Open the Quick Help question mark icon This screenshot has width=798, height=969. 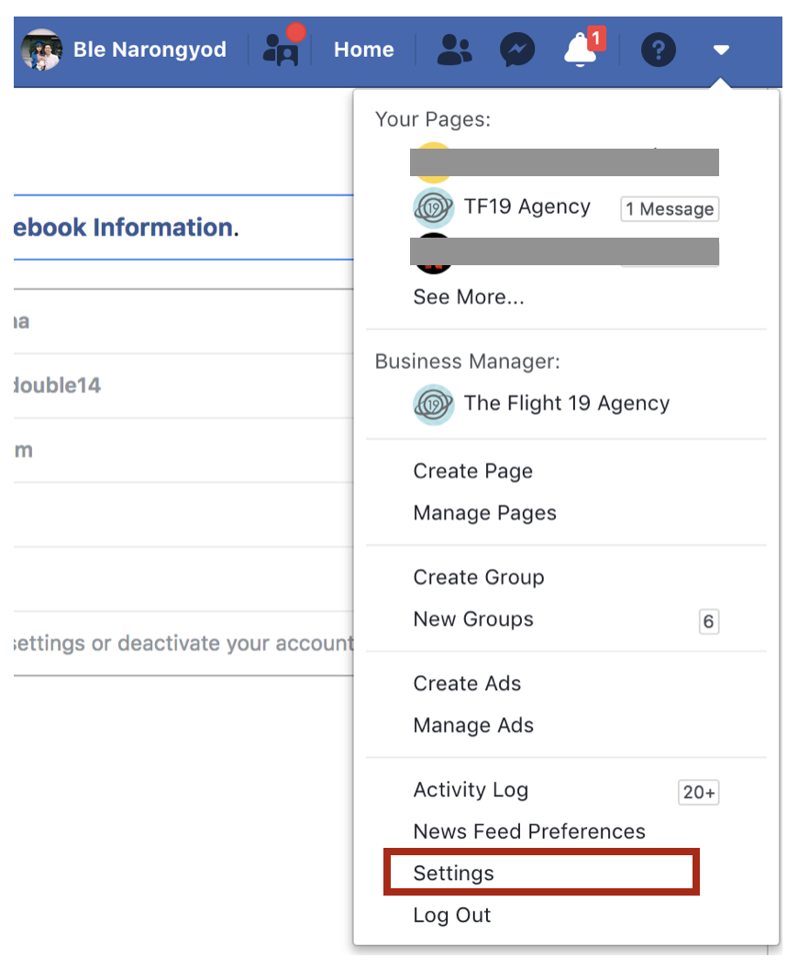659,50
